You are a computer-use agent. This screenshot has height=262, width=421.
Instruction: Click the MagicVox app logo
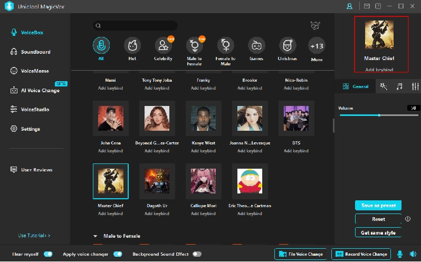pos(9,6)
